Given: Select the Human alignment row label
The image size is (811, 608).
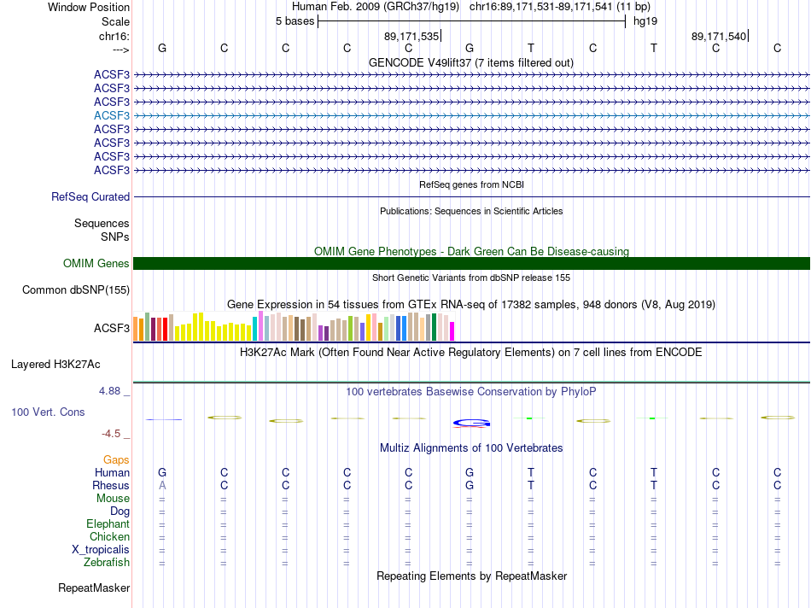Looking at the screenshot, I should pyautogui.click(x=112, y=472).
